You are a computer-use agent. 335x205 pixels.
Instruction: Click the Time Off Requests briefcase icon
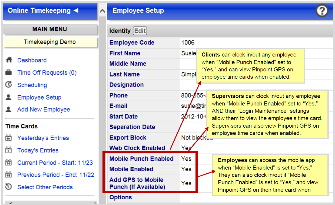pos(8,72)
